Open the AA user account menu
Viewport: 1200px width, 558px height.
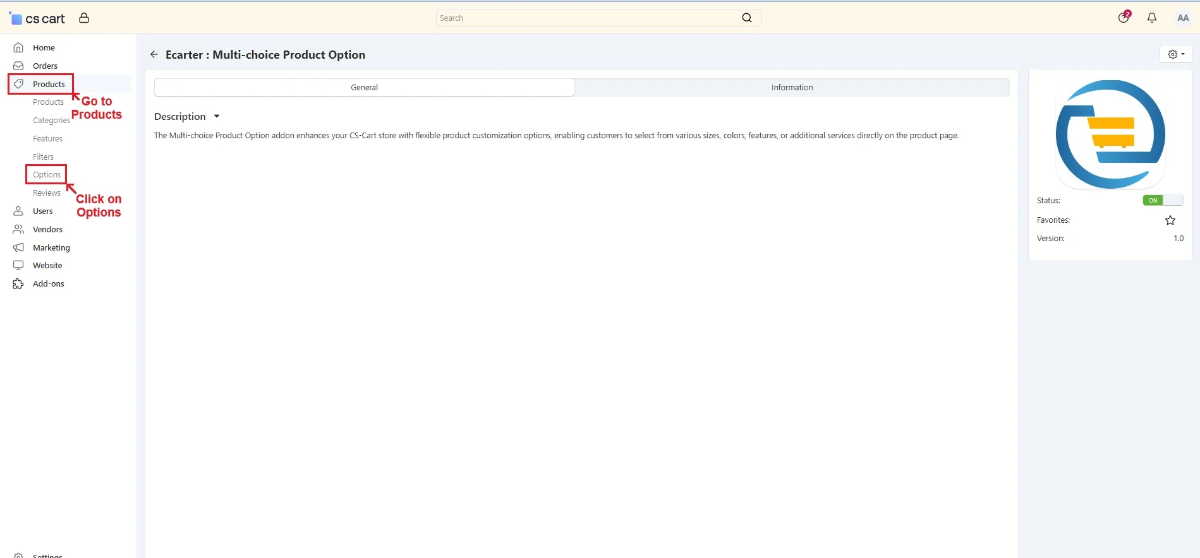pos(1183,18)
